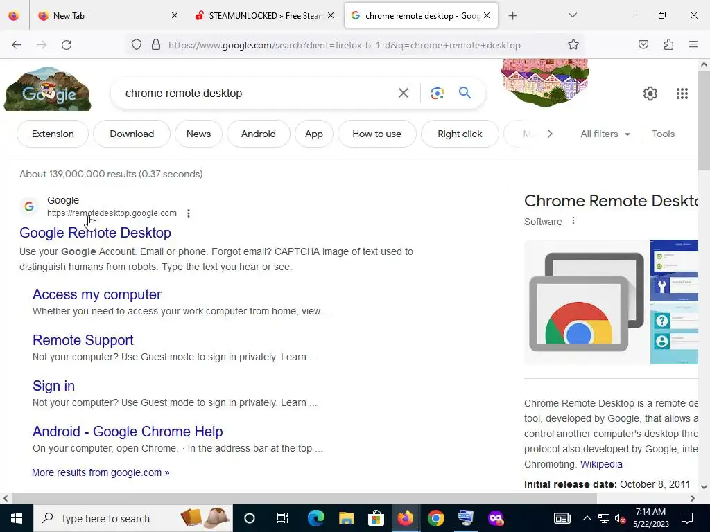This screenshot has width=710, height=532.
Task: Open the Wikipedia link in knowledge panel
Action: pos(601,464)
